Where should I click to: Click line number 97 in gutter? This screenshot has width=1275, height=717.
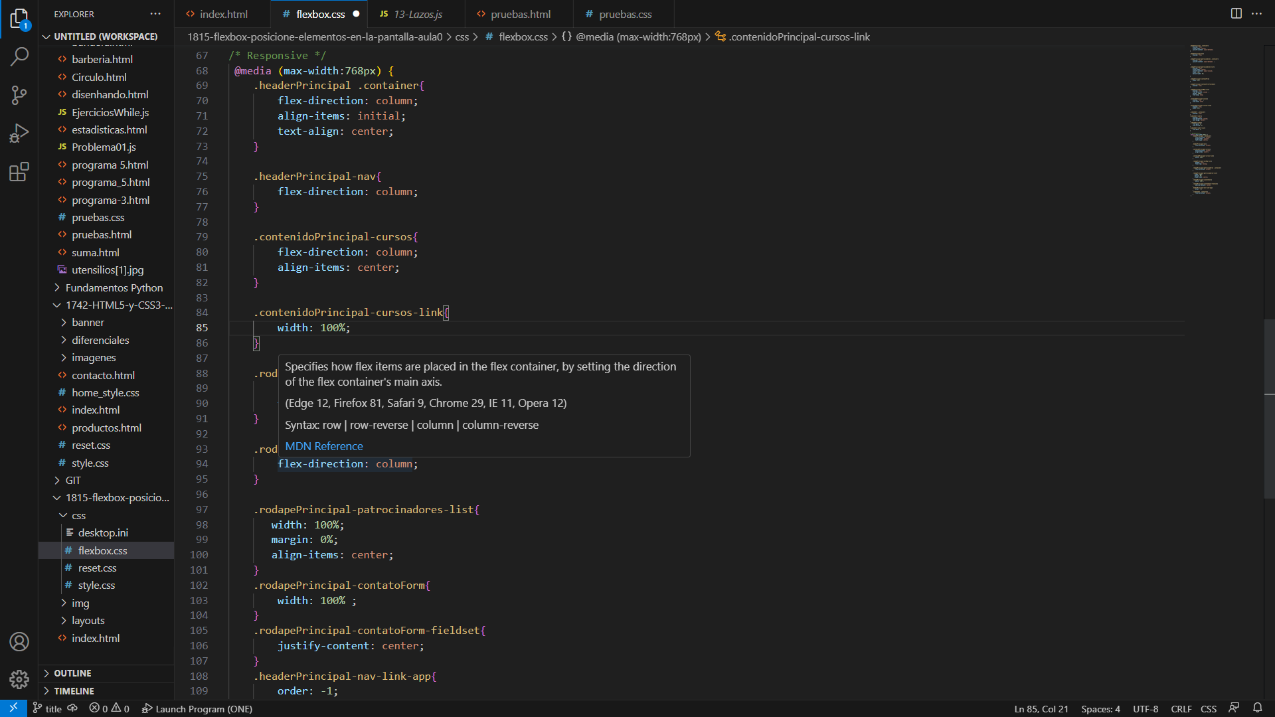[201, 509]
